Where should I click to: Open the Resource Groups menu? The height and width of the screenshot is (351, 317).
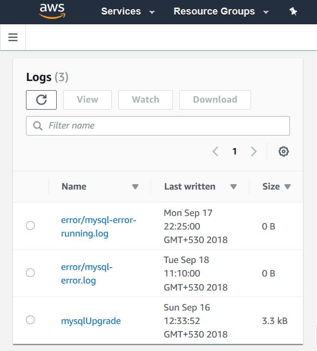click(x=221, y=11)
